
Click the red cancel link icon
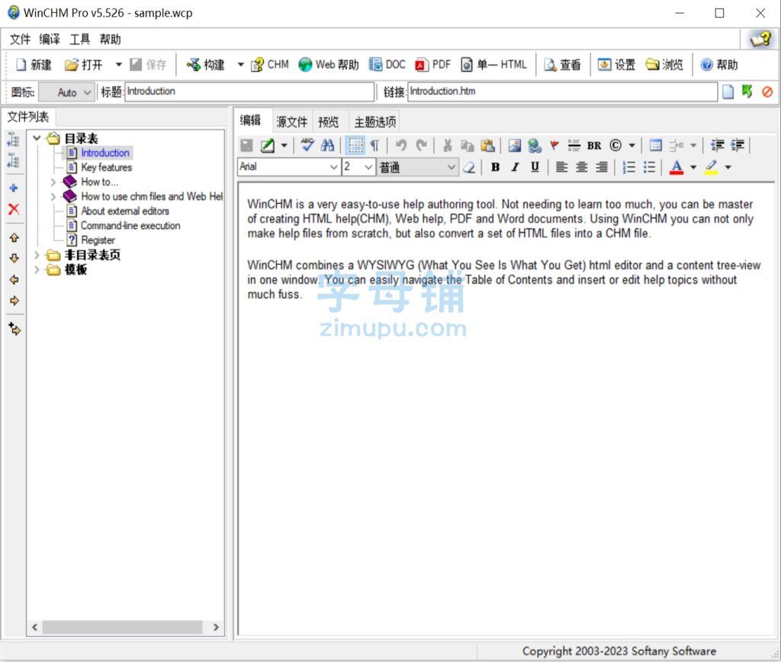pos(767,92)
